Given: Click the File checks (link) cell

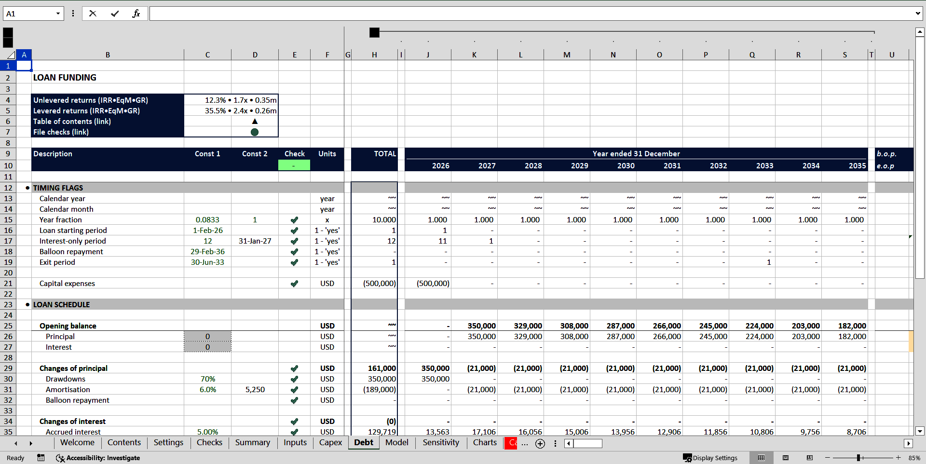Looking at the screenshot, I should tap(108, 132).
